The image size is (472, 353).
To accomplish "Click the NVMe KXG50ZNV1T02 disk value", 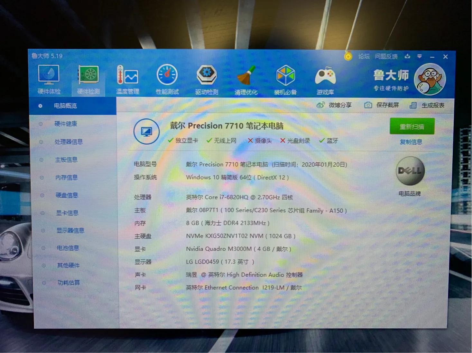I will (241, 236).
